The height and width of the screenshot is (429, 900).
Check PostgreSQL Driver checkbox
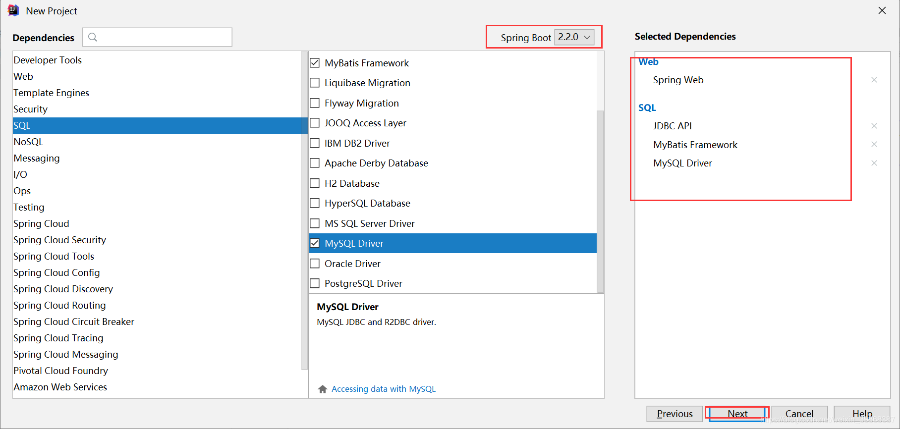coord(315,283)
